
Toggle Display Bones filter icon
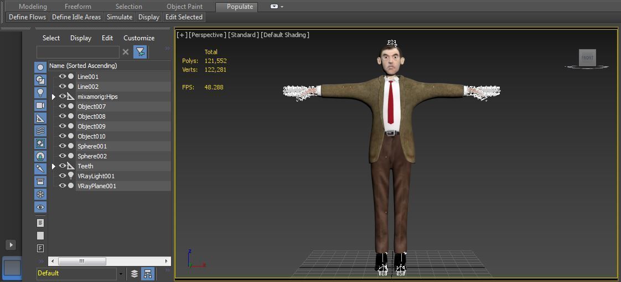pos(40,169)
